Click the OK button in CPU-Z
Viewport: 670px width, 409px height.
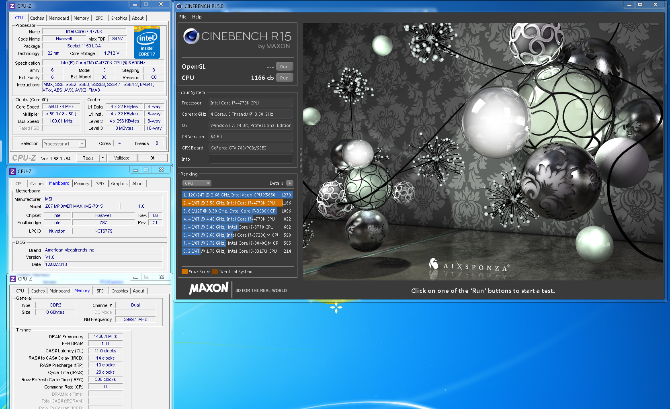point(152,158)
